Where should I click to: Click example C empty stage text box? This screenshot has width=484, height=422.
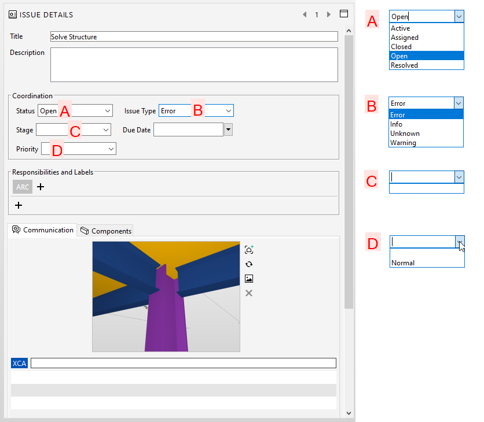pos(422,177)
